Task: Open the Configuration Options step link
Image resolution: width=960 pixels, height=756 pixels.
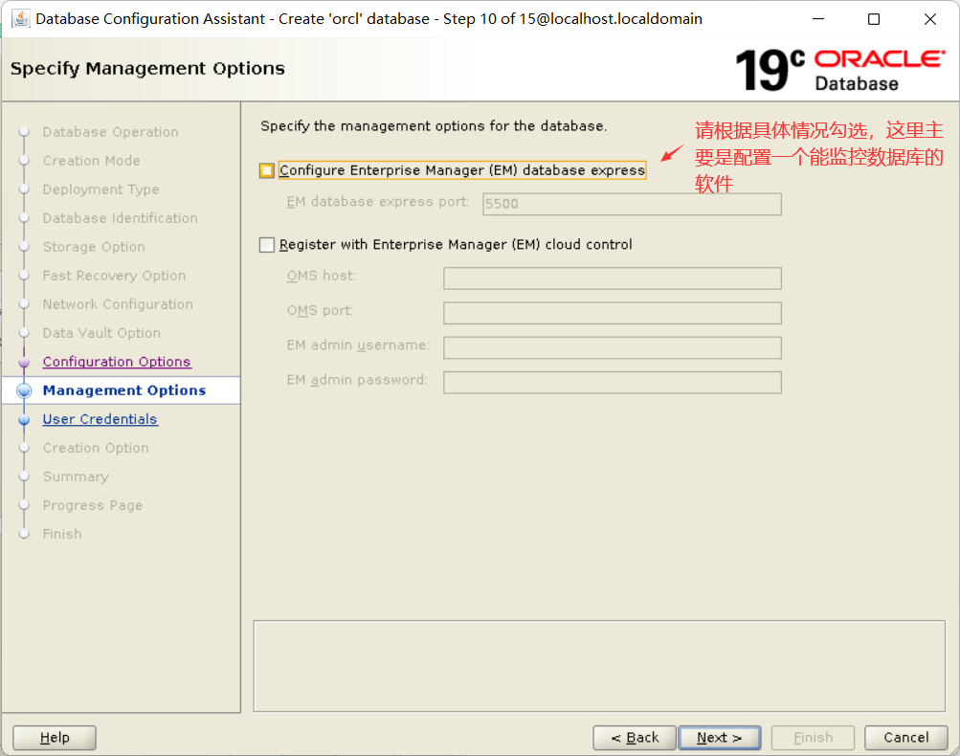Action: 117,362
